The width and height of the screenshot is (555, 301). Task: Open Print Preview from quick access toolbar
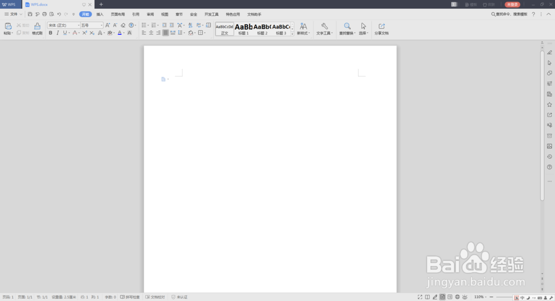[52, 14]
